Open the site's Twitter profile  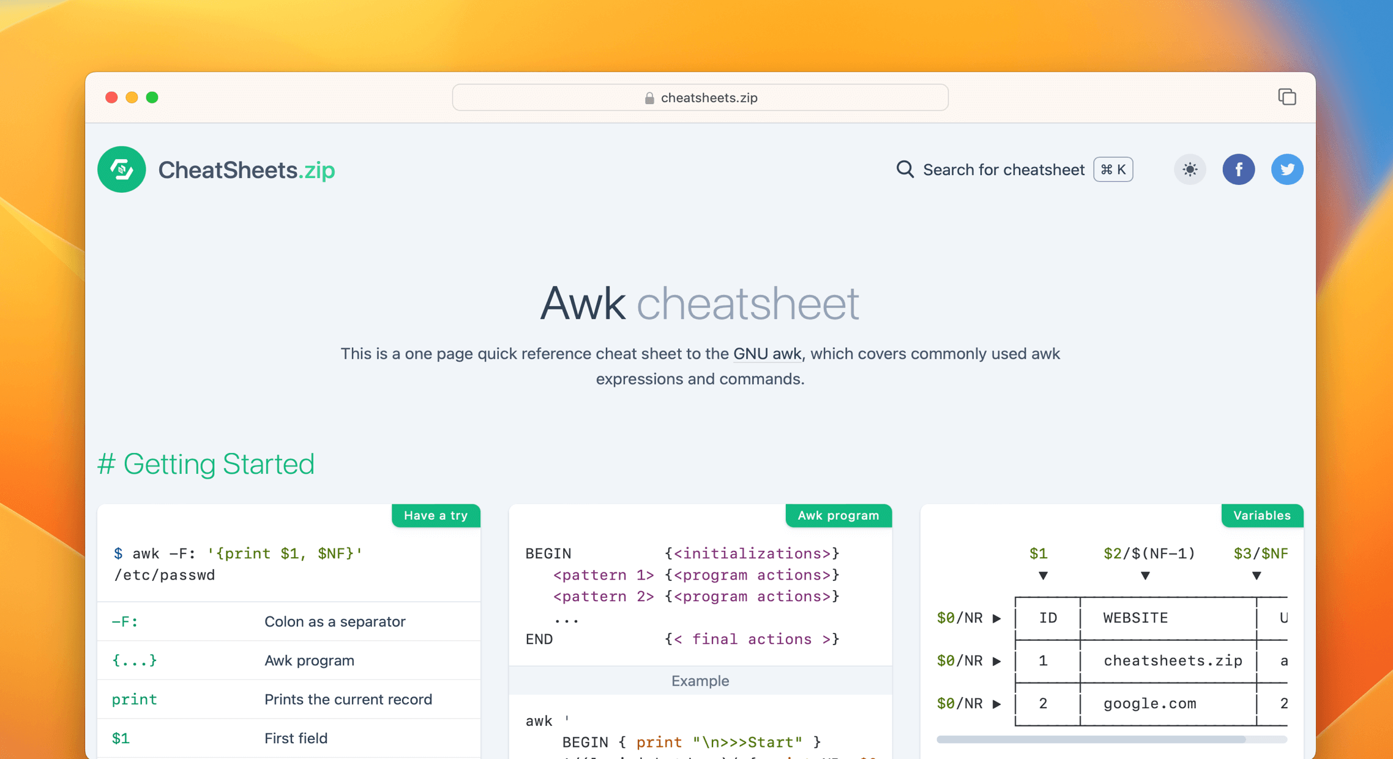click(1287, 169)
